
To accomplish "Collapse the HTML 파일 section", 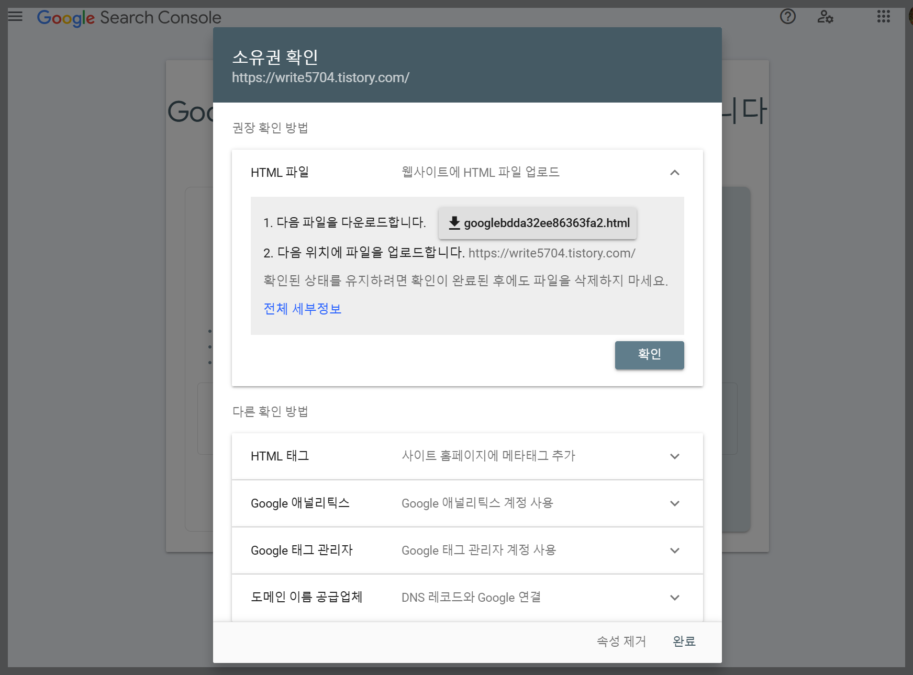I will click(x=675, y=173).
